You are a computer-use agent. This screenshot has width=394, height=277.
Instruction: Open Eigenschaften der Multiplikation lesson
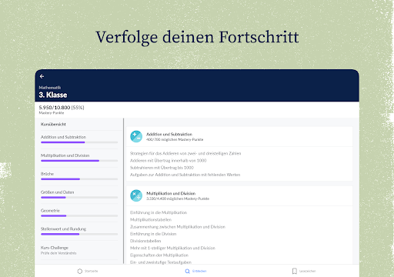(159, 255)
